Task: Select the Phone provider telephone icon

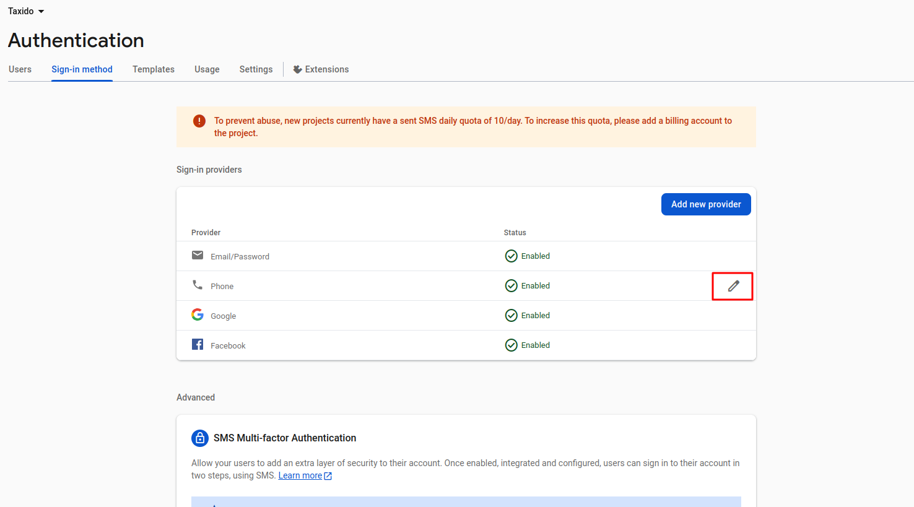Action: (x=197, y=285)
